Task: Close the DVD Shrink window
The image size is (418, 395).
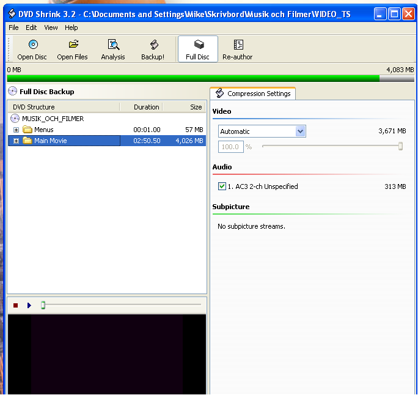Action: 408,14
